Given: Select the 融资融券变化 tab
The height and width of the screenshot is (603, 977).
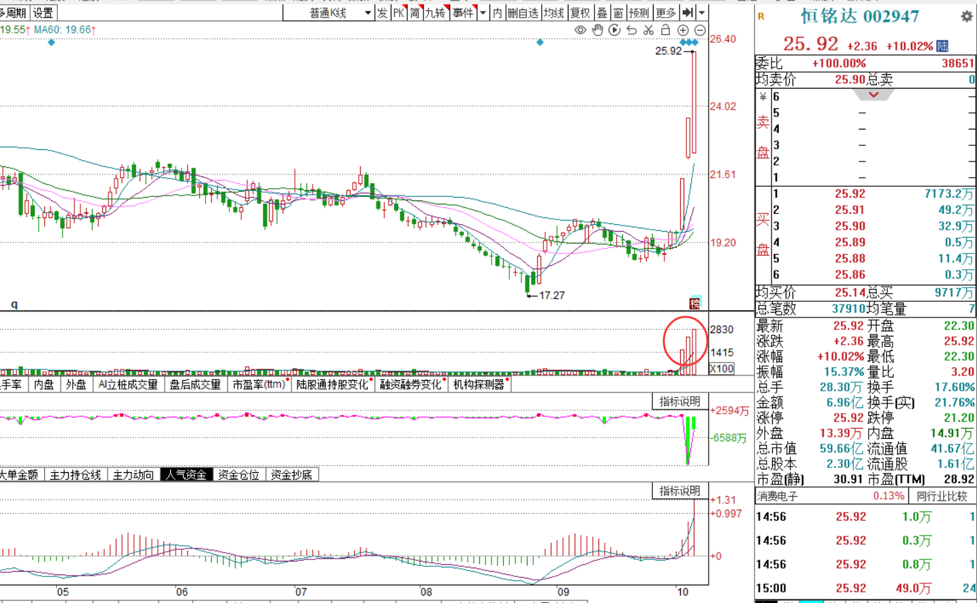Looking at the screenshot, I should (x=411, y=384).
